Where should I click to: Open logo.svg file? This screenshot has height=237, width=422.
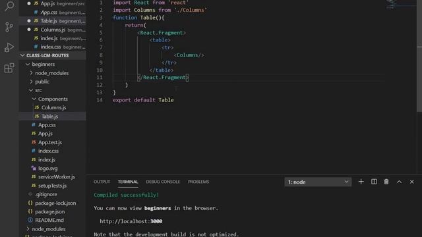click(53, 169)
